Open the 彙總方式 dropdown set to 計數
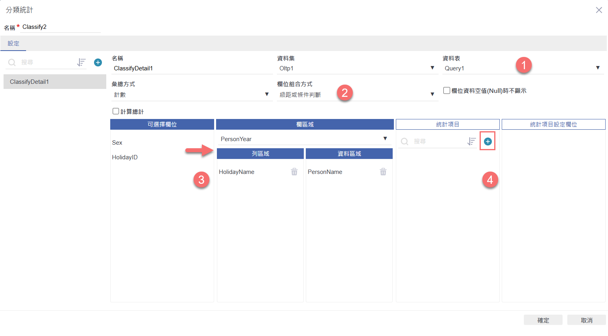The width and height of the screenshot is (608, 336). pyautogui.click(x=191, y=94)
